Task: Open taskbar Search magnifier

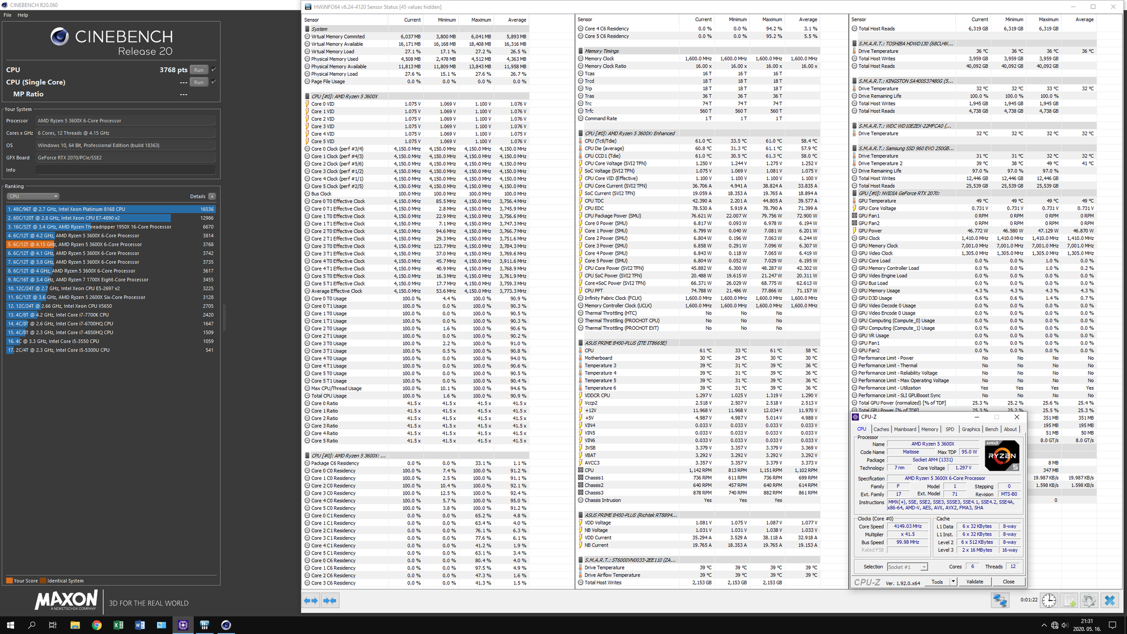Action: click(x=32, y=625)
